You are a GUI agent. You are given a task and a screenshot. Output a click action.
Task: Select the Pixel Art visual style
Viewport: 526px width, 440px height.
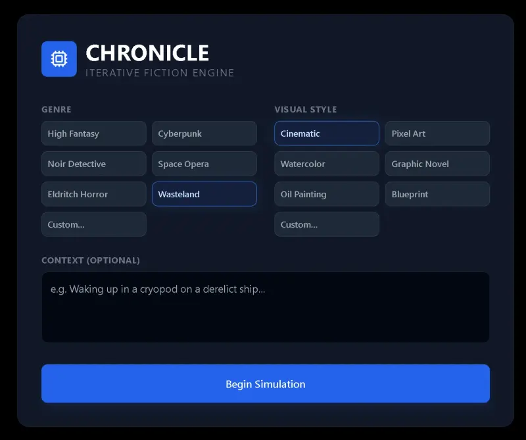(x=437, y=134)
